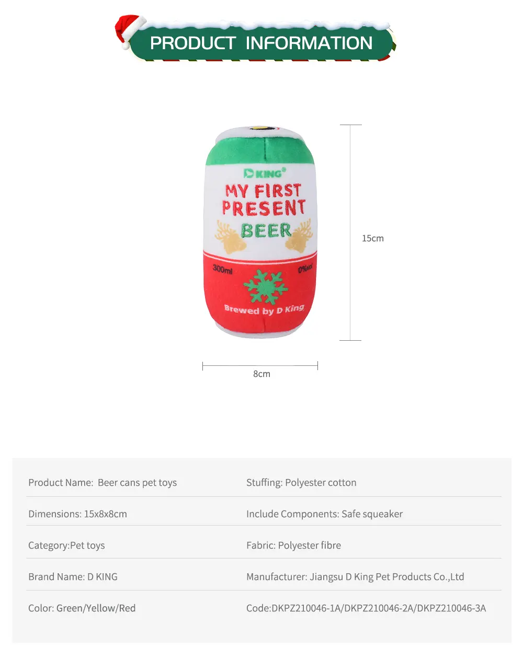Viewport: 523px width, 647px height.
Task: Click the PRODUCT INFORMATION banner
Action: point(261,43)
